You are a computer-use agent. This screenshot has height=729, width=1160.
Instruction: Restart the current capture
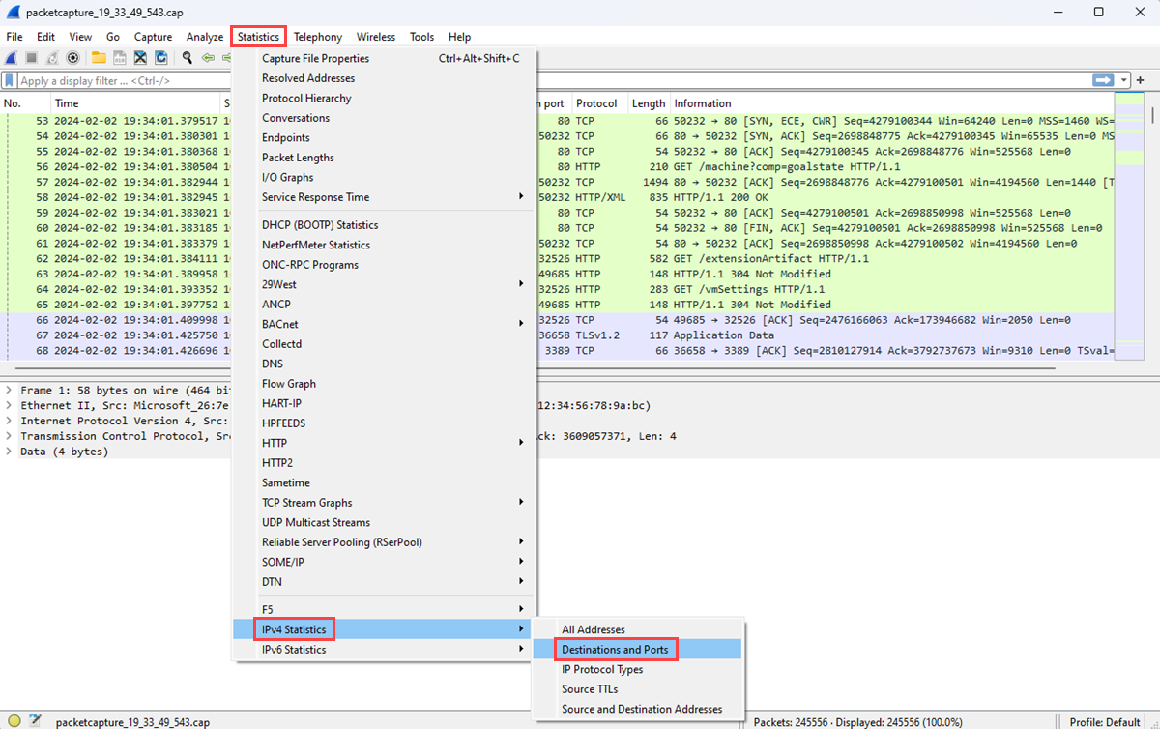[x=52, y=57]
